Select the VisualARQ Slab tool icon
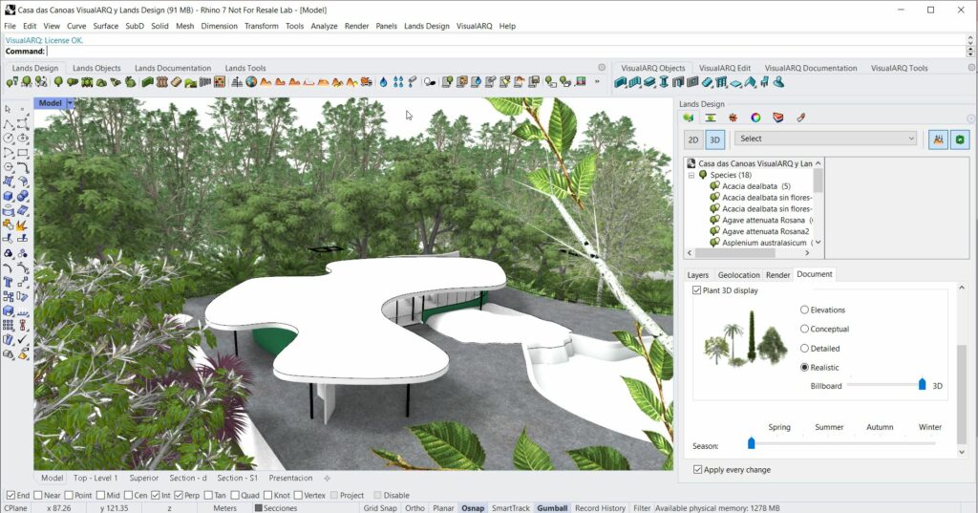 [x=735, y=82]
